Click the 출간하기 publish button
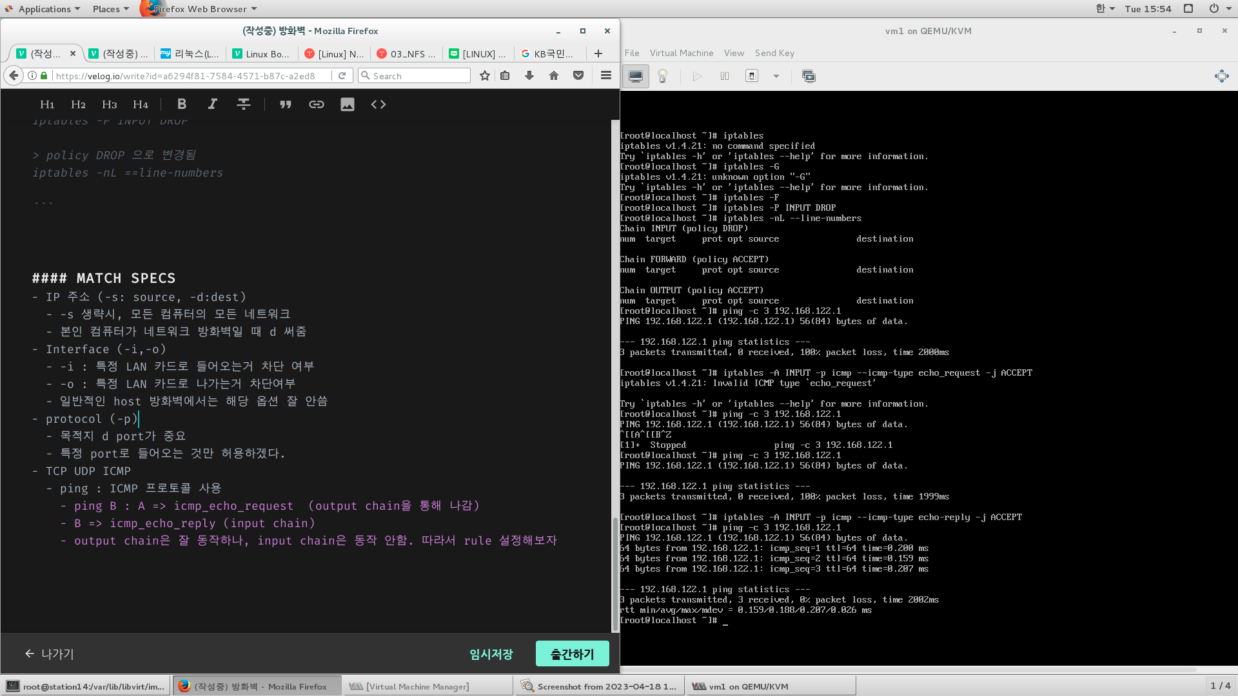The width and height of the screenshot is (1238, 696). click(x=572, y=653)
